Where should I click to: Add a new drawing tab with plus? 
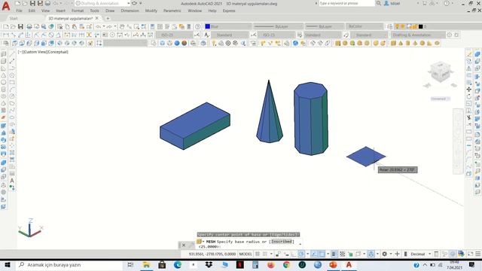click(108, 18)
